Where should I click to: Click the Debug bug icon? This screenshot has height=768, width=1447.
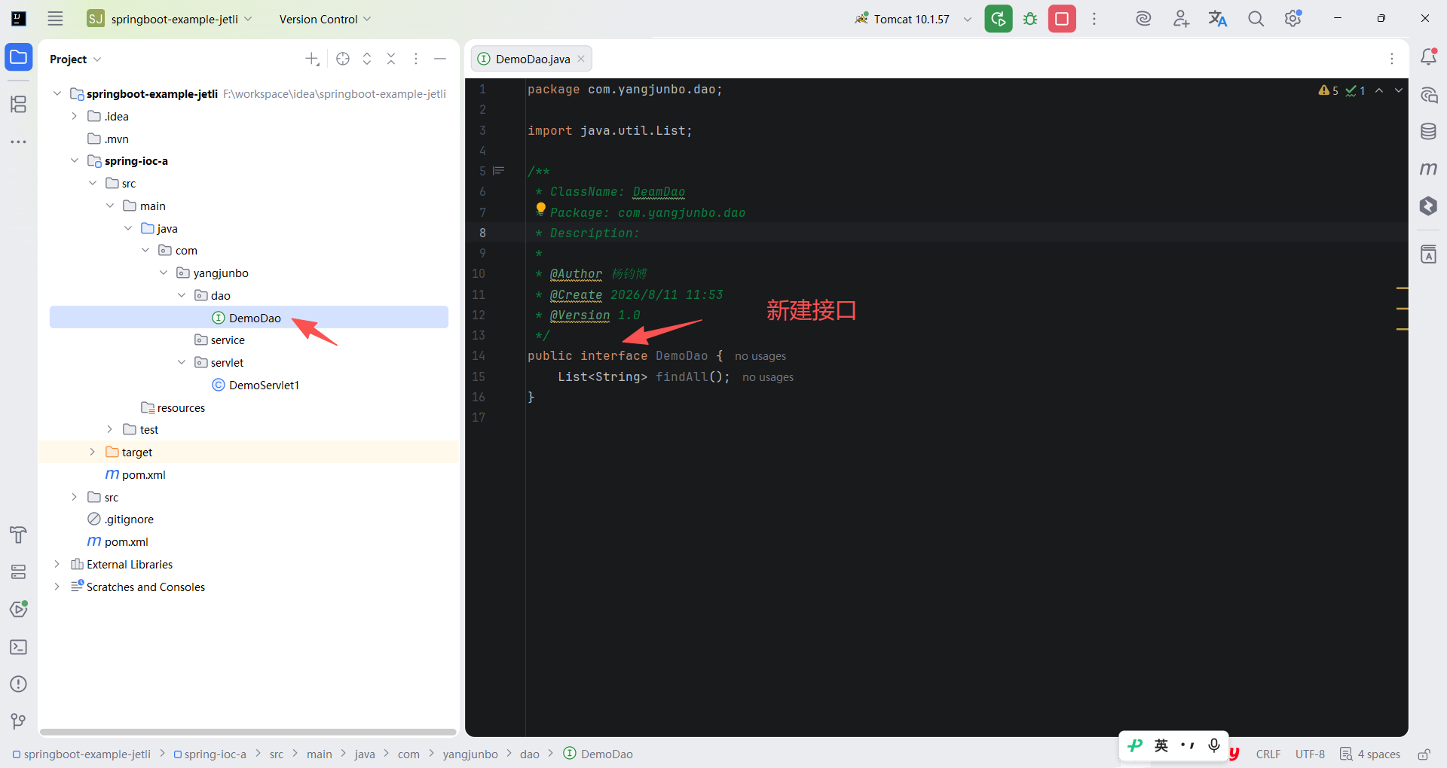coord(1030,19)
